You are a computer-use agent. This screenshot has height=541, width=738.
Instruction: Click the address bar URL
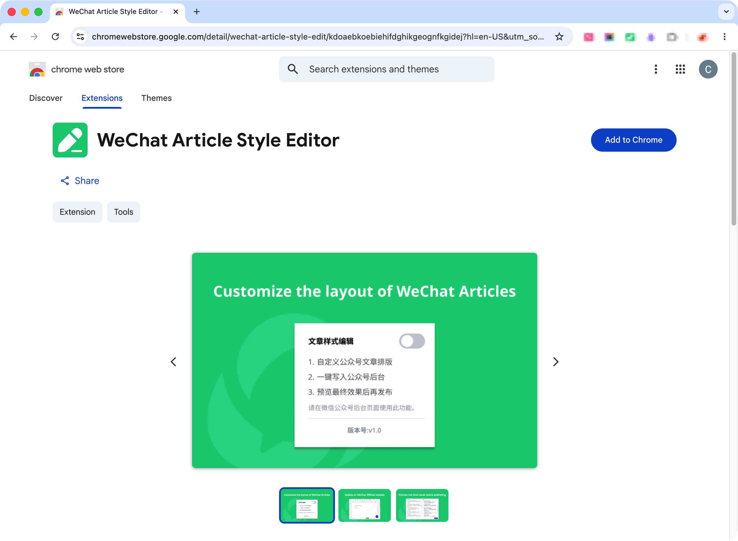(x=318, y=36)
